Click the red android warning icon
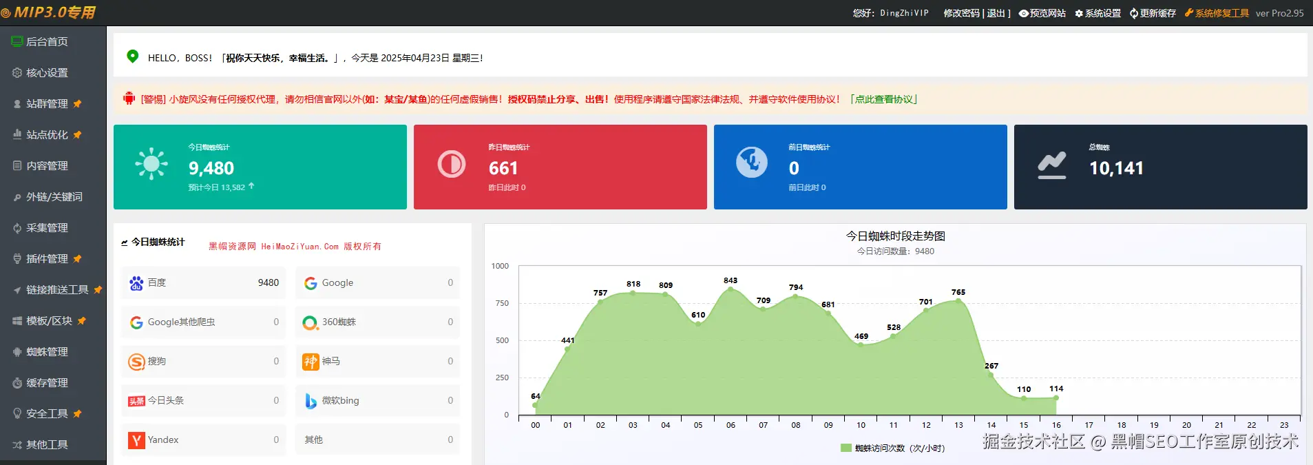 [129, 99]
